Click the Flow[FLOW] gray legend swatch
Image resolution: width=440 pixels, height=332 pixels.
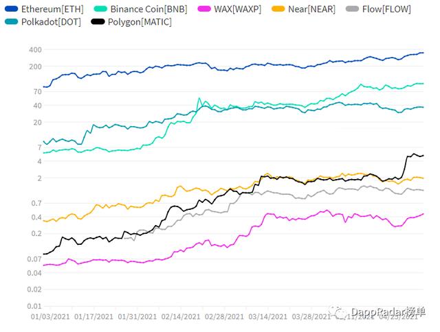coord(352,9)
